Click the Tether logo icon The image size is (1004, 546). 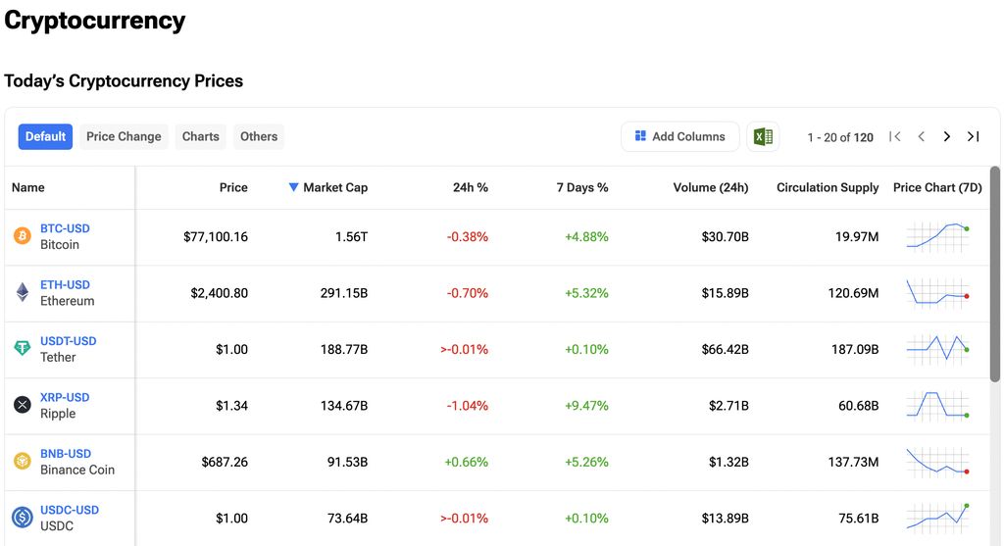pyautogui.click(x=23, y=348)
